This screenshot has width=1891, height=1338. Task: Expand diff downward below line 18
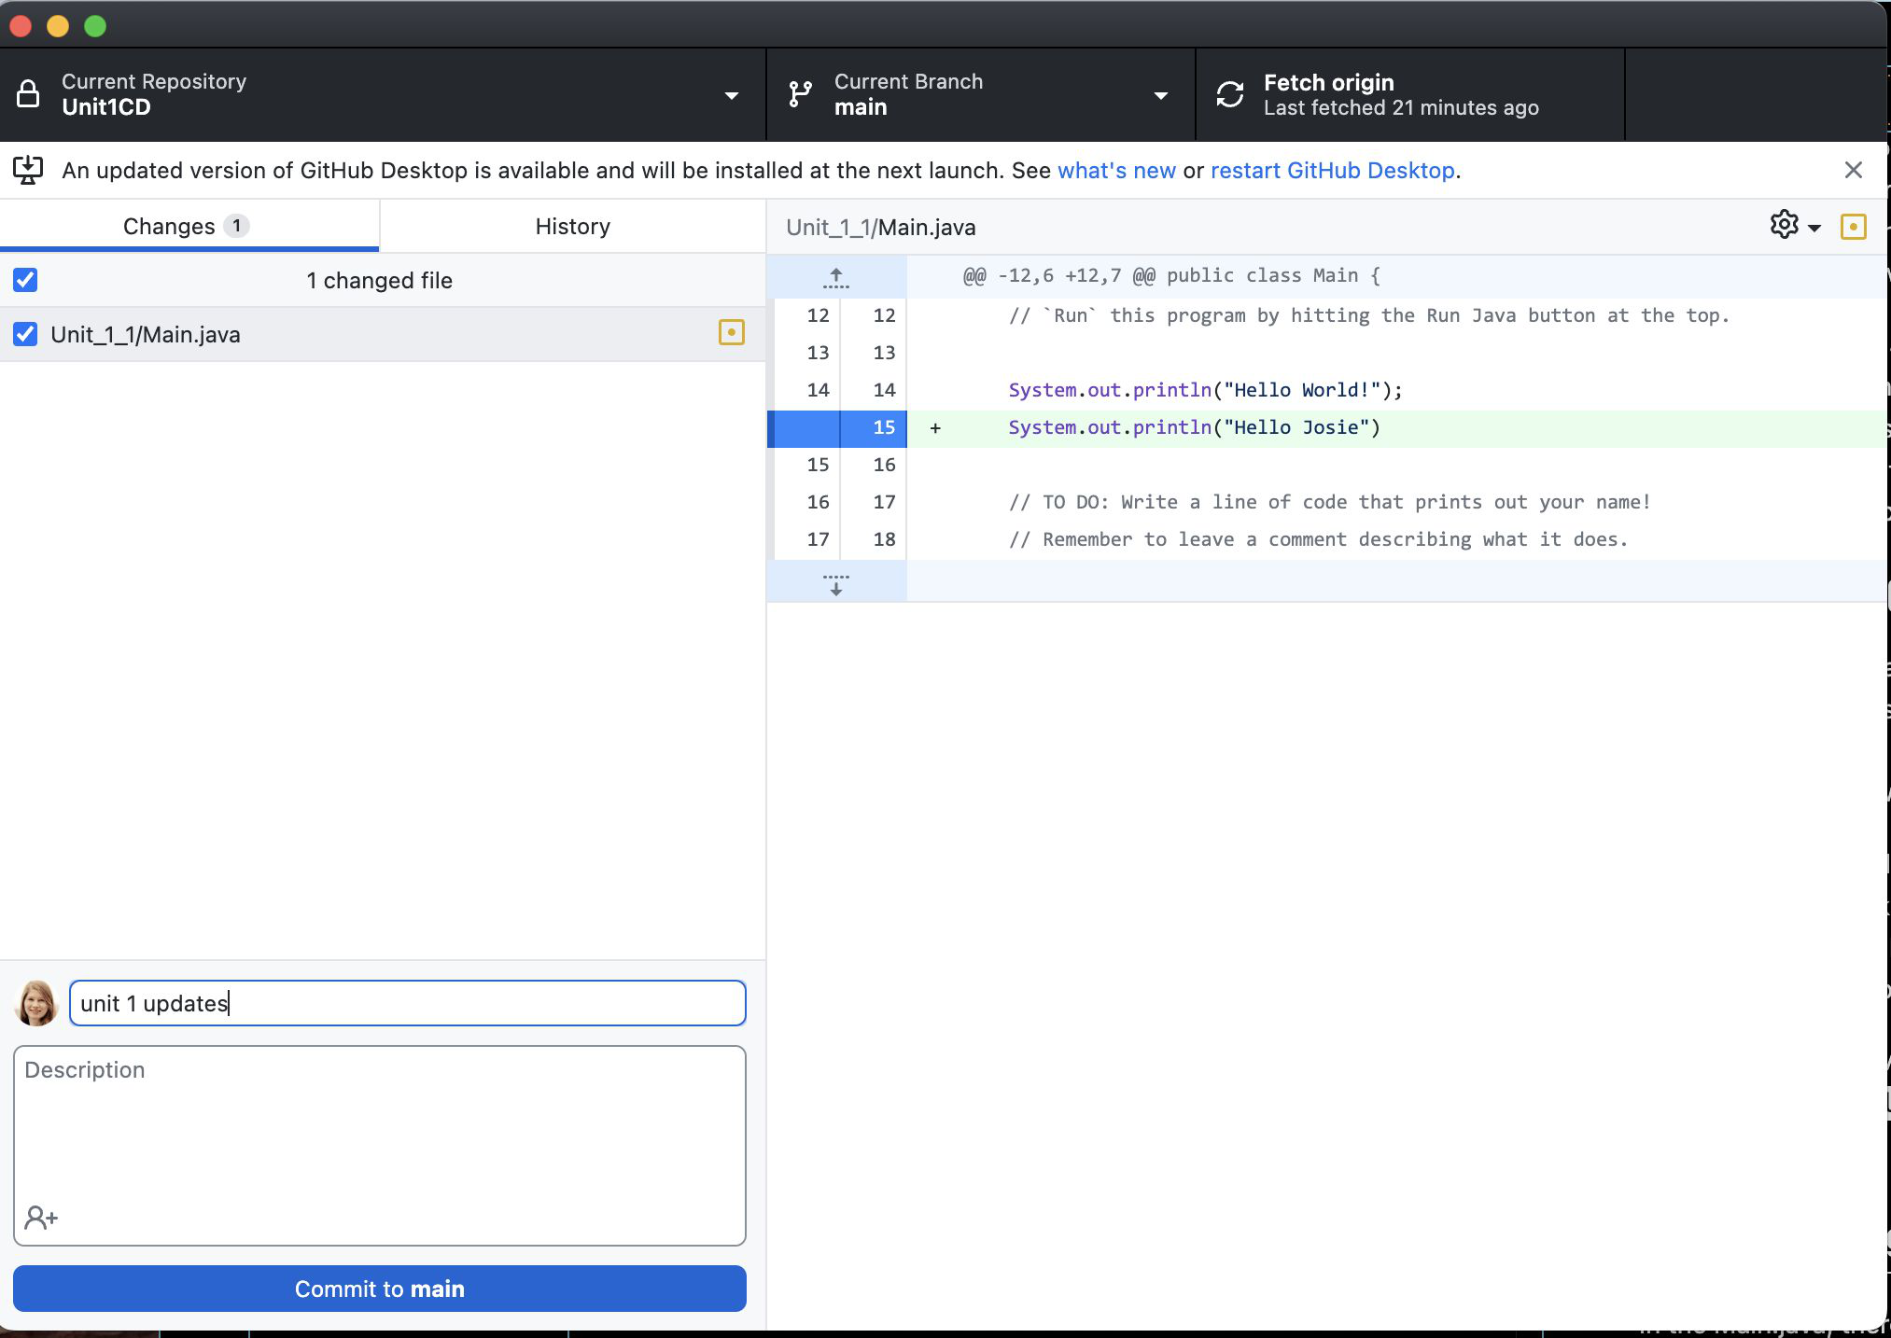point(835,584)
